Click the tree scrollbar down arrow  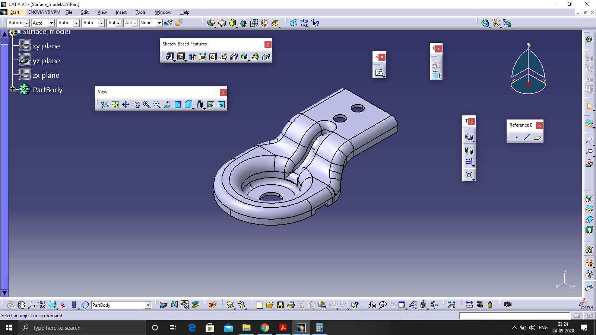point(4,293)
